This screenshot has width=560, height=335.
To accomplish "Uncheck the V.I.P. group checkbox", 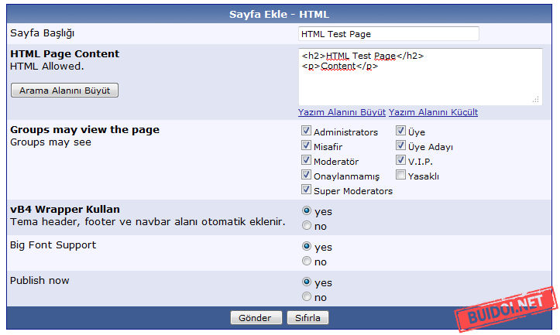I will pyautogui.click(x=401, y=161).
